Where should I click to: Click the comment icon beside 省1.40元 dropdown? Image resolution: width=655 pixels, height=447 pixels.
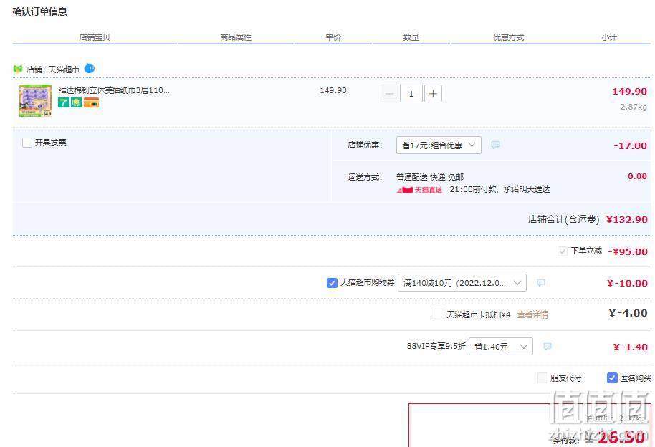coord(548,346)
